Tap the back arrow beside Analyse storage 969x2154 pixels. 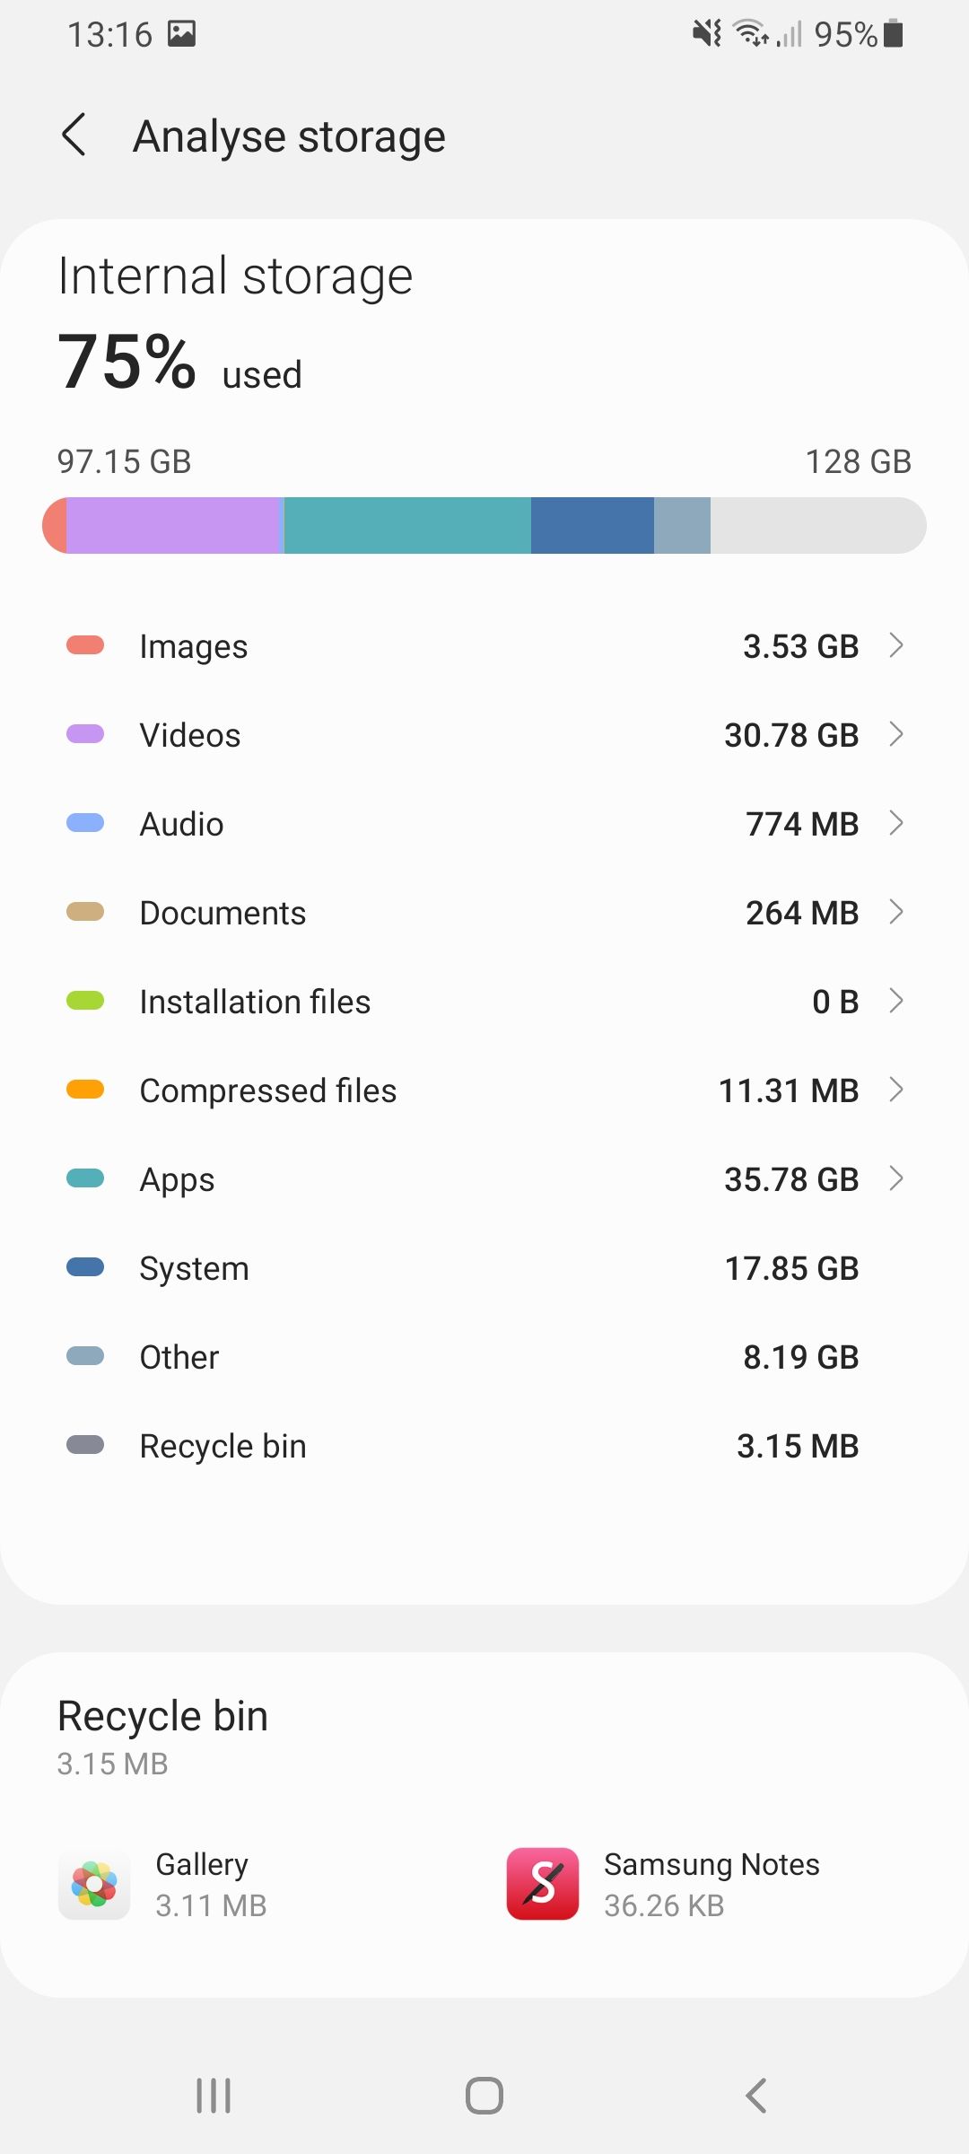[74, 136]
